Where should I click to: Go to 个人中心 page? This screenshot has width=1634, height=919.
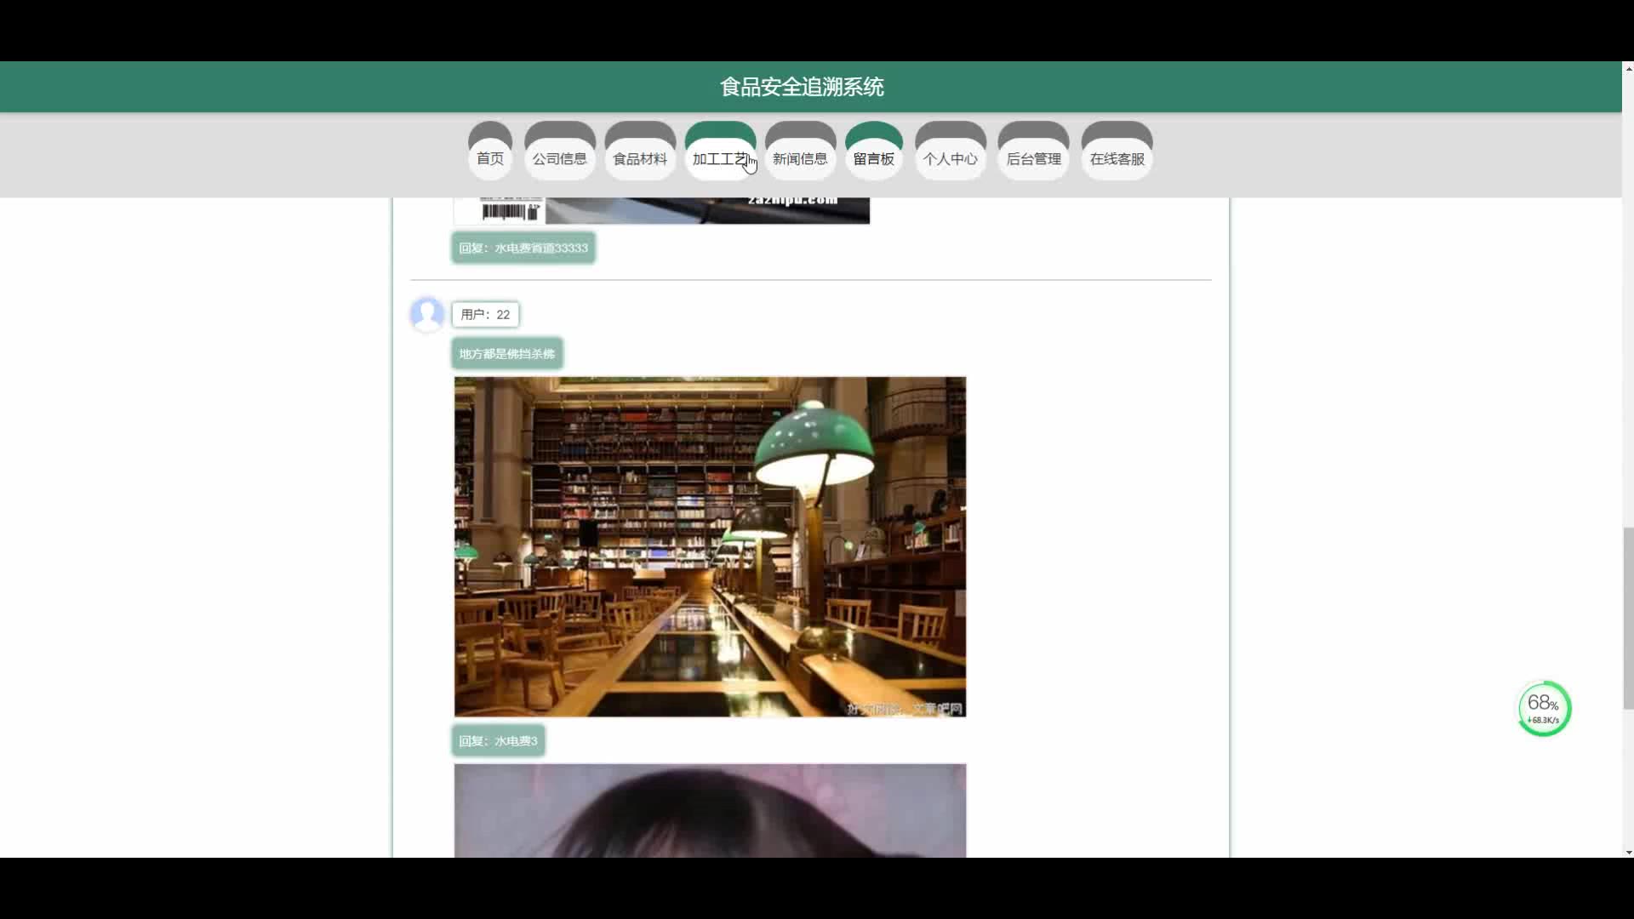tap(950, 158)
